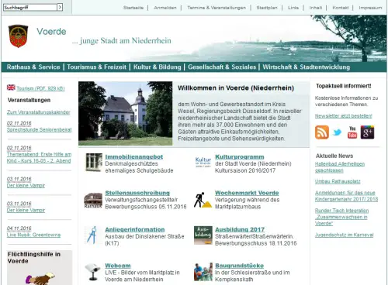Open the Twitter bird icon
This screenshot has height=285, width=388.
coord(337,132)
